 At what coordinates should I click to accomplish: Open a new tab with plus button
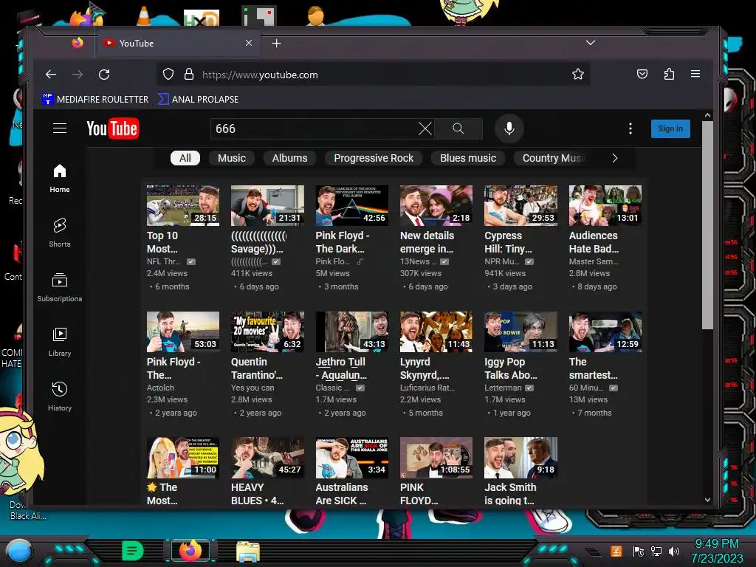click(x=276, y=44)
